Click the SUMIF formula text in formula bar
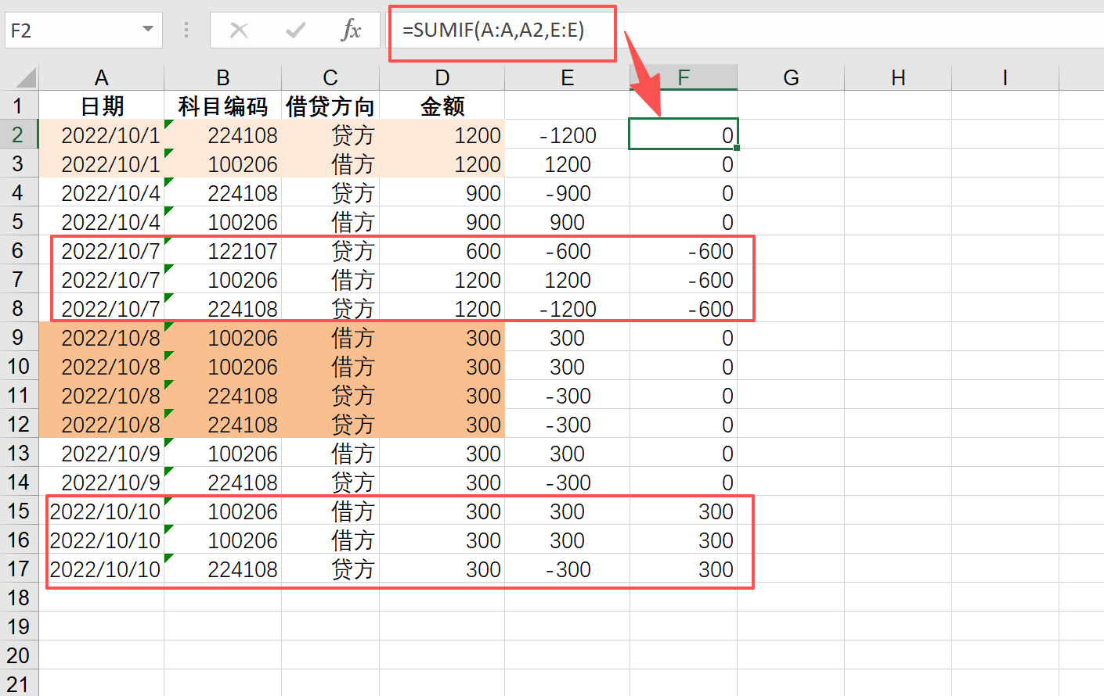Screen dimensions: 1104x696 click(493, 30)
